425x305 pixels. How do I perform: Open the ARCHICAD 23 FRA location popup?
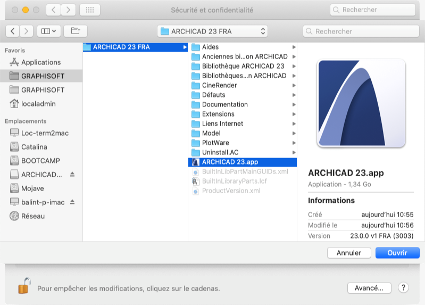coord(212,31)
